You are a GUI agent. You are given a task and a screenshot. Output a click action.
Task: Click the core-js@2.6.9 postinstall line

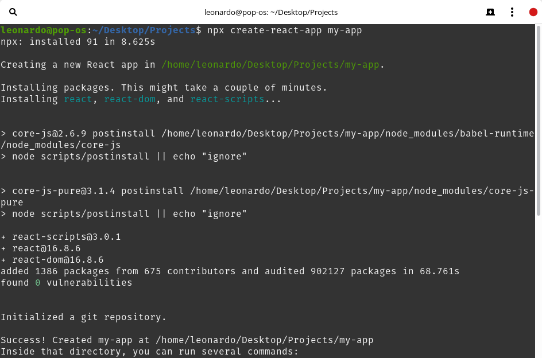click(267, 133)
